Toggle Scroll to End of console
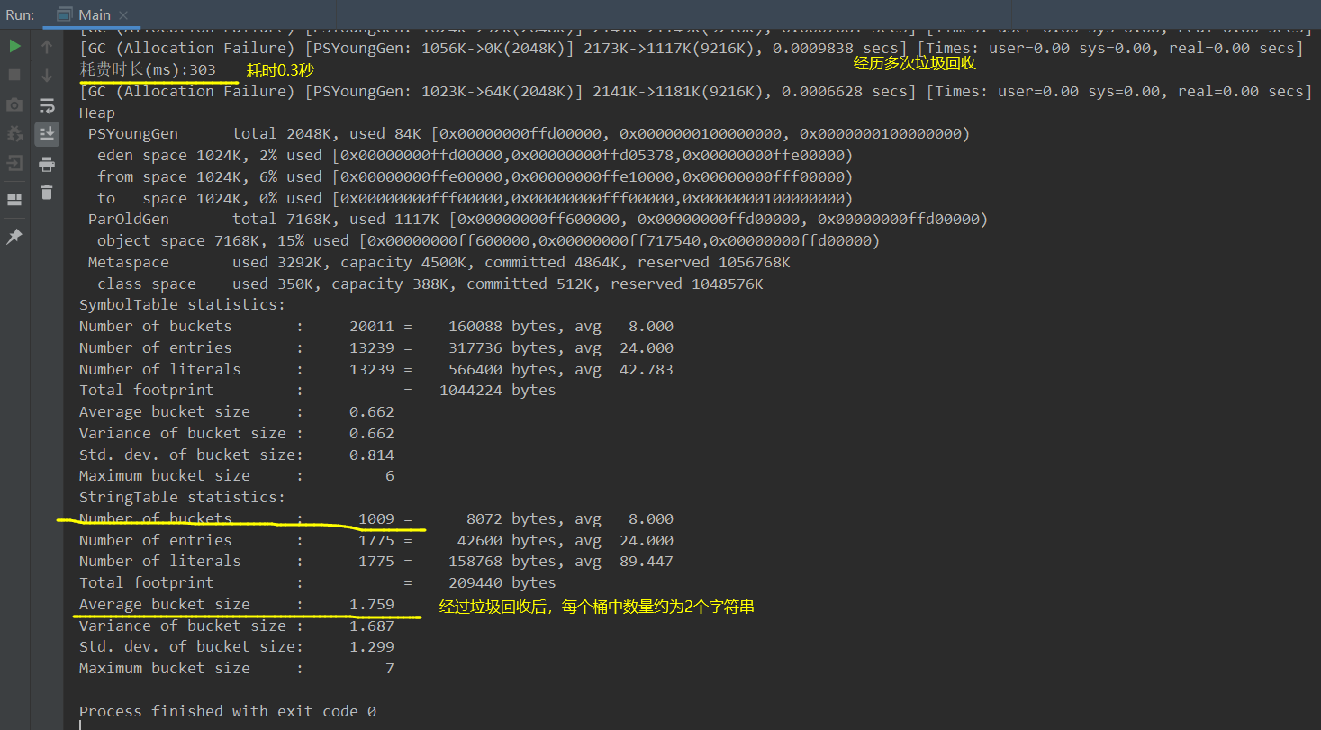 point(47,134)
